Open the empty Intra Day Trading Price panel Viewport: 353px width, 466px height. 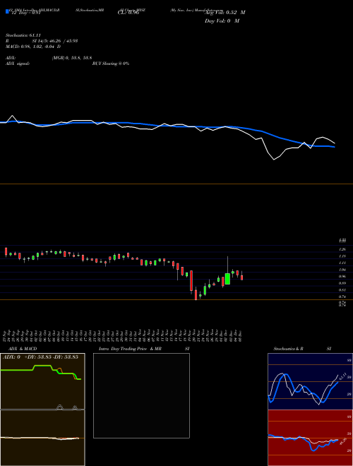coord(141,395)
